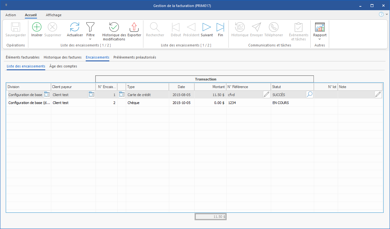Open the Affichage ribbon tab

coord(54,15)
